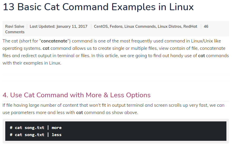The height and width of the screenshot is (145, 233).
Task: Open the Fedora category link
Action: [x=116, y=26]
